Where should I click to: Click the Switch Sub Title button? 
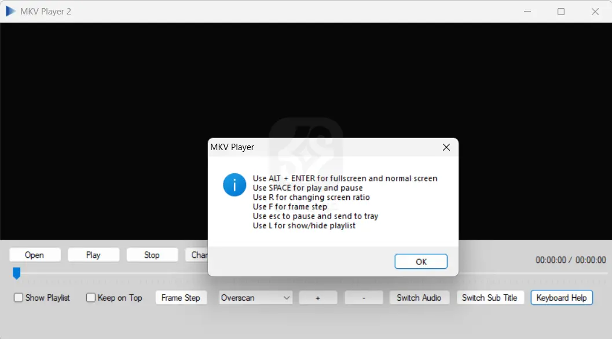pos(490,297)
